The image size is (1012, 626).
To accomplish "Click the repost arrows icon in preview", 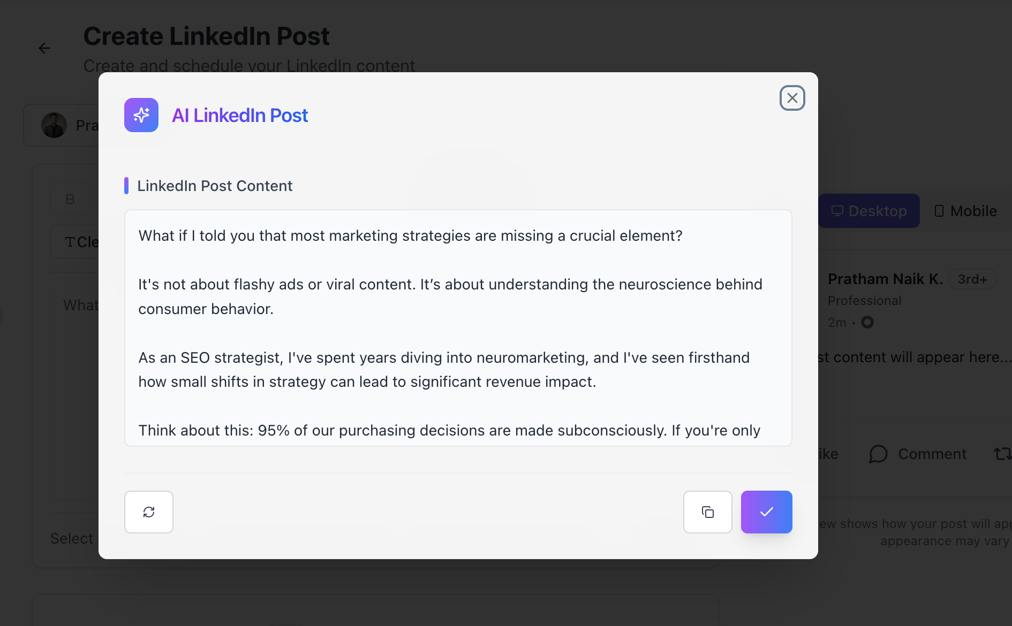I will pos(1002,454).
